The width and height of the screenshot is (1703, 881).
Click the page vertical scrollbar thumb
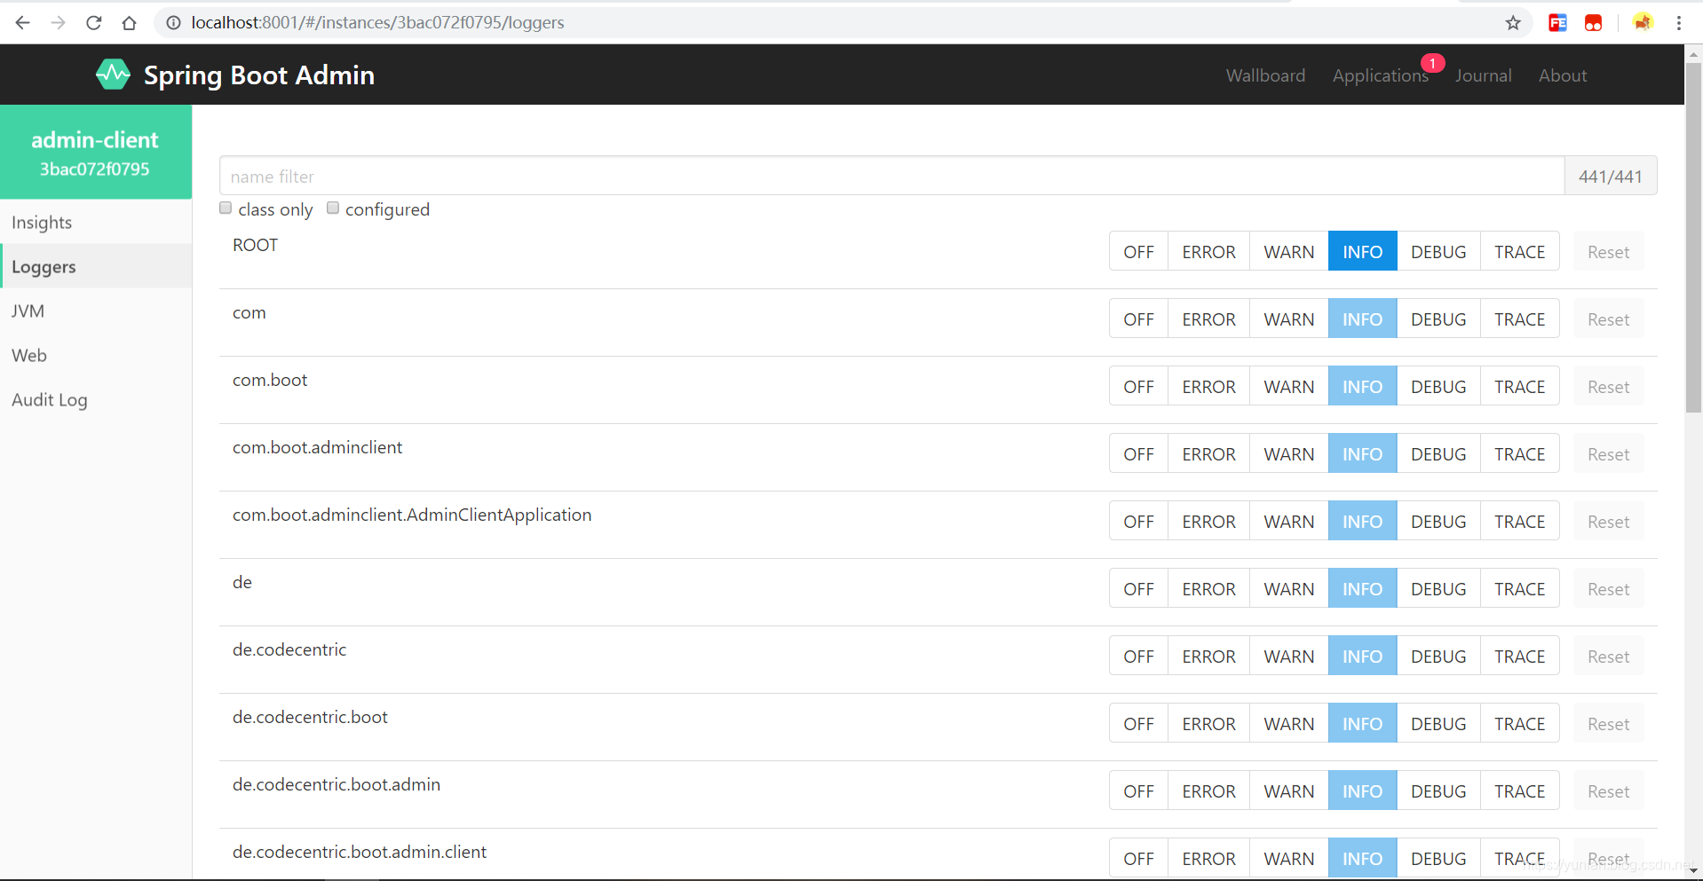(1693, 237)
